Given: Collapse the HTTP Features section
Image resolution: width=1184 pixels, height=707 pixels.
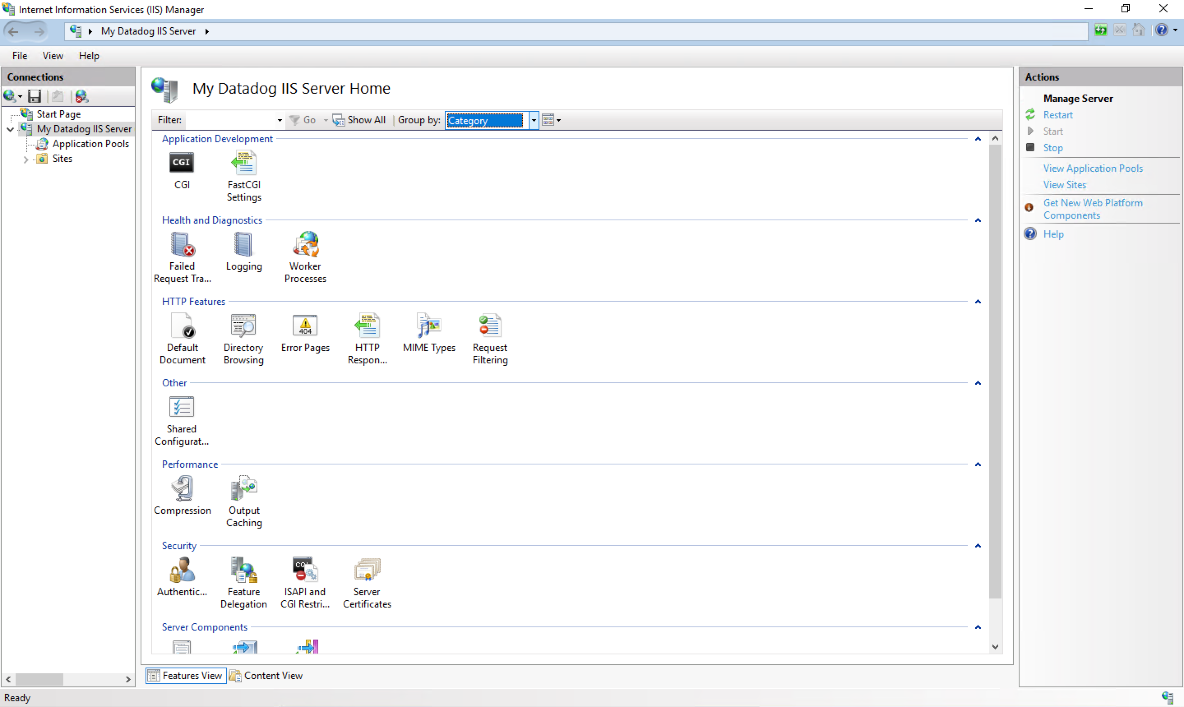Looking at the screenshot, I should pyautogui.click(x=978, y=302).
